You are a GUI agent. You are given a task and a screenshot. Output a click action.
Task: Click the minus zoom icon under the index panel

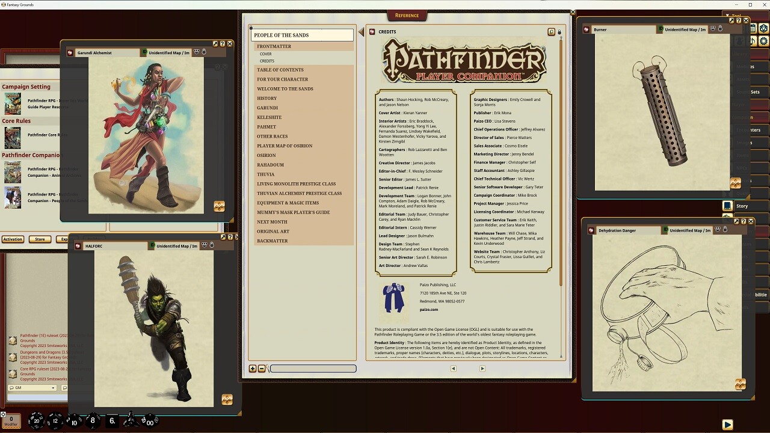pyautogui.click(x=261, y=368)
